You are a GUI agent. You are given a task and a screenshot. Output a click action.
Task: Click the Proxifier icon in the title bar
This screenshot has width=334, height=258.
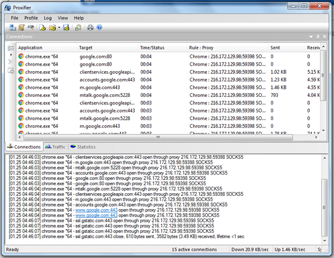click(x=8, y=7)
